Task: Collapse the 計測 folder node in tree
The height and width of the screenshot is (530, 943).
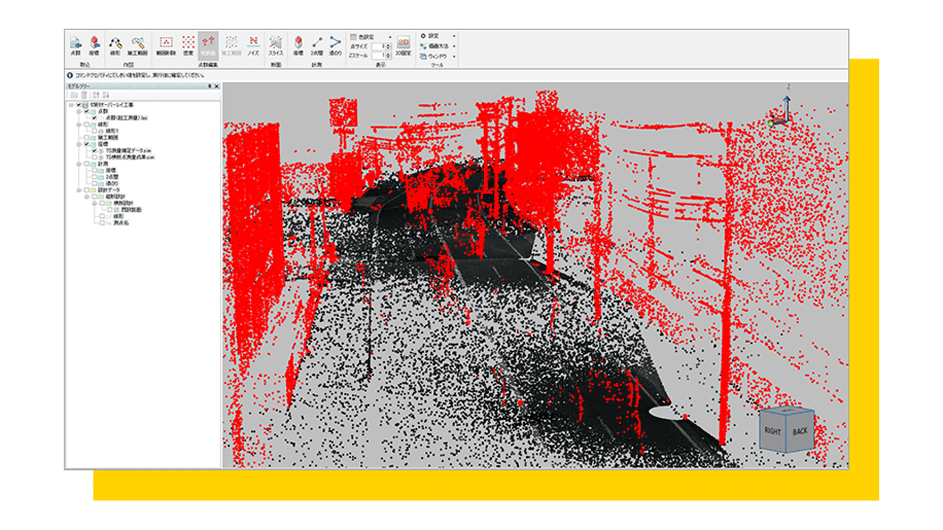Action: coord(79,164)
